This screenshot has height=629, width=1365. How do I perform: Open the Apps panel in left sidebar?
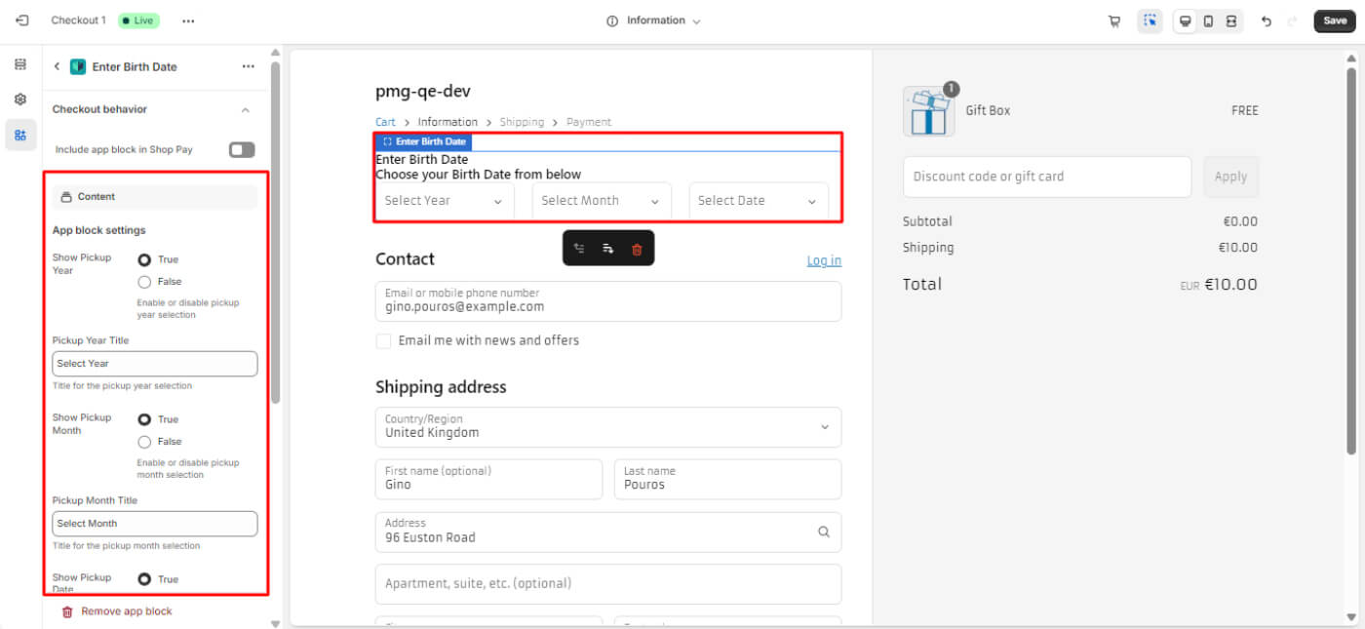(x=20, y=135)
